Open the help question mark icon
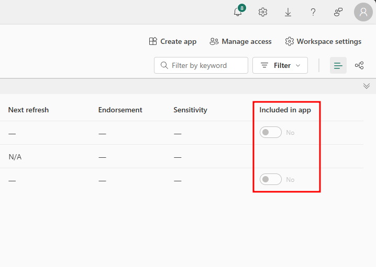 pos(313,12)
